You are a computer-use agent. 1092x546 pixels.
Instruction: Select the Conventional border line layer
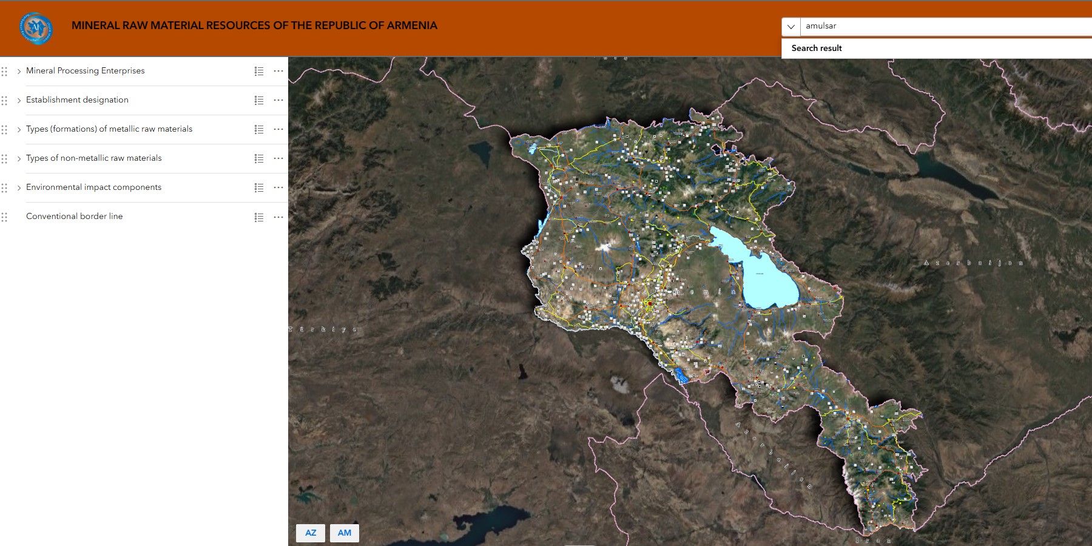click(x=74, y=217)
